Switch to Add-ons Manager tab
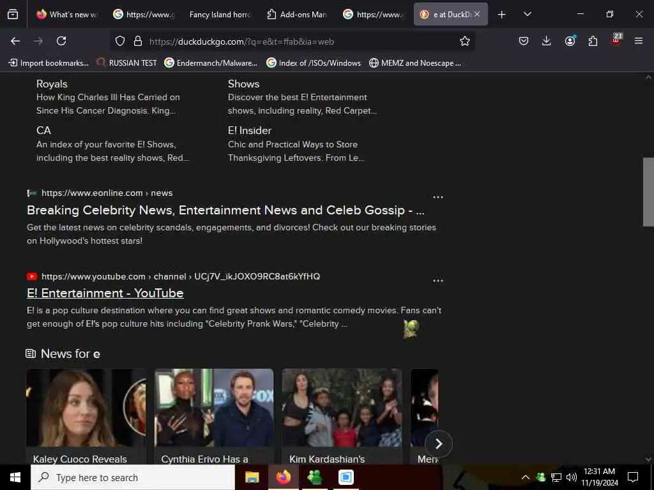This screenshot has width=654, height=490. click(x=296, y=15)
